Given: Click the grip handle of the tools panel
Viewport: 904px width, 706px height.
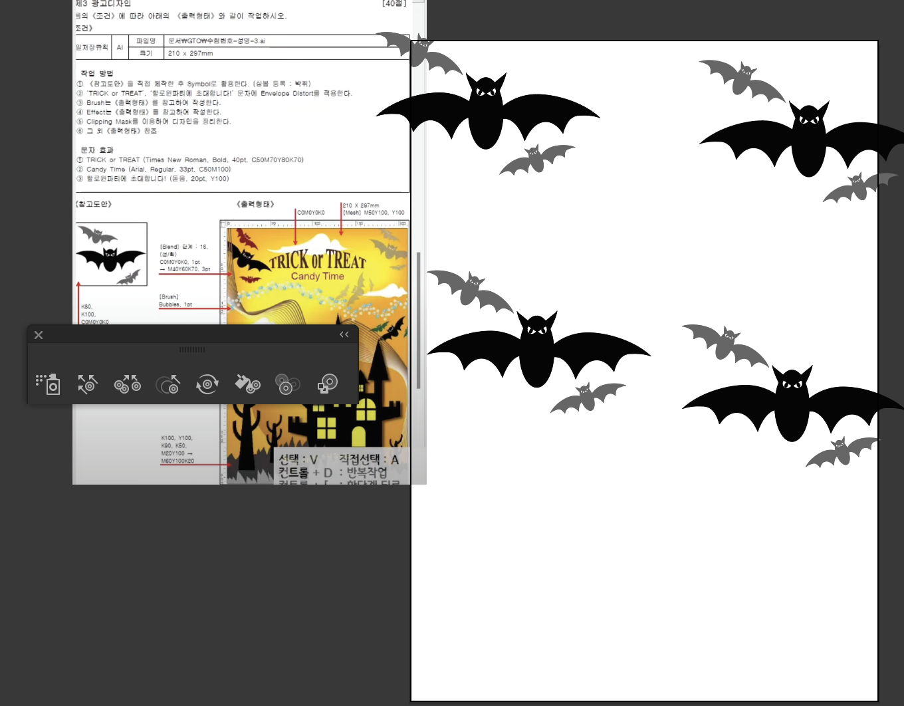Looking at the screenshot, I should 192,350.
